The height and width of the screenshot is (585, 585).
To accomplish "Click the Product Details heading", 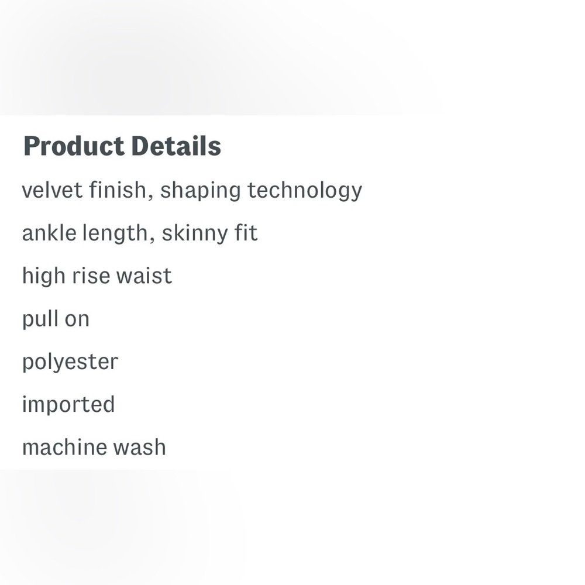I will pos(122,146).
